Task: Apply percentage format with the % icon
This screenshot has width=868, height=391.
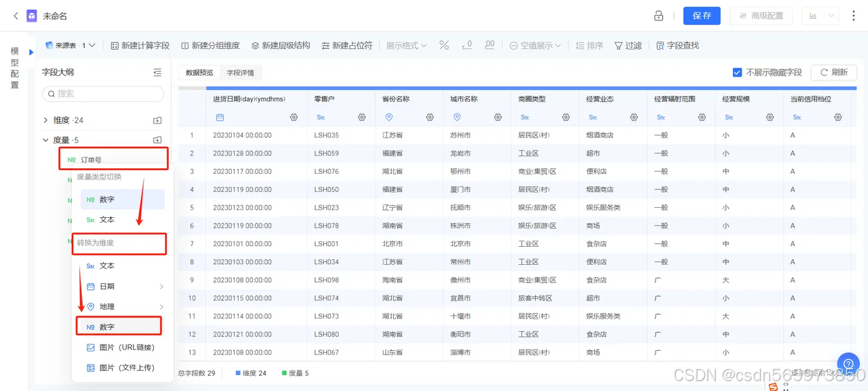Action: [x=444, y=45]
